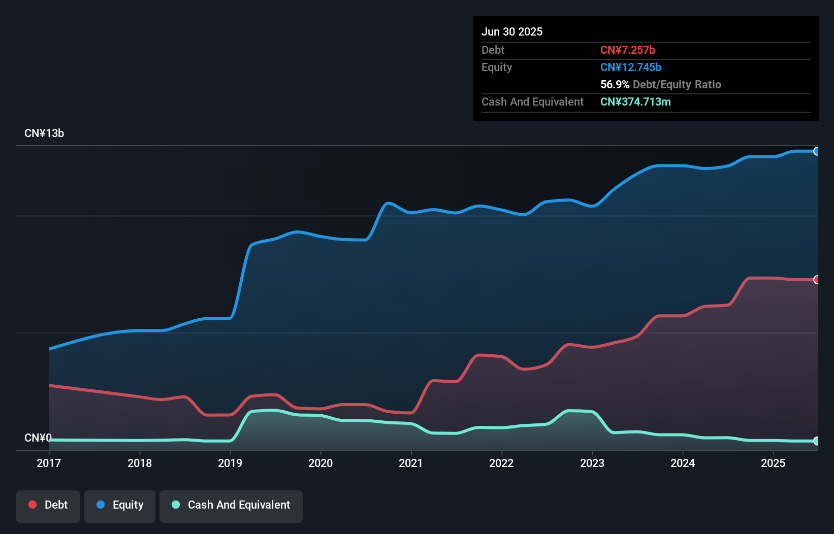This screenshot has width=834, height=534.
Task: Select the Cash endpoint marker on the chart
Action: coord(816,441)
